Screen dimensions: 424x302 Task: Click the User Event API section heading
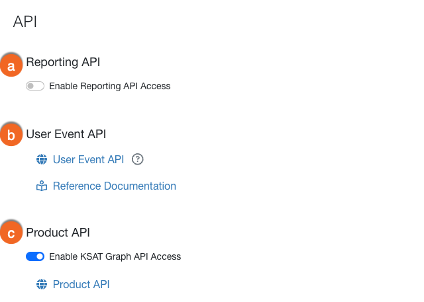click(66, 134)
